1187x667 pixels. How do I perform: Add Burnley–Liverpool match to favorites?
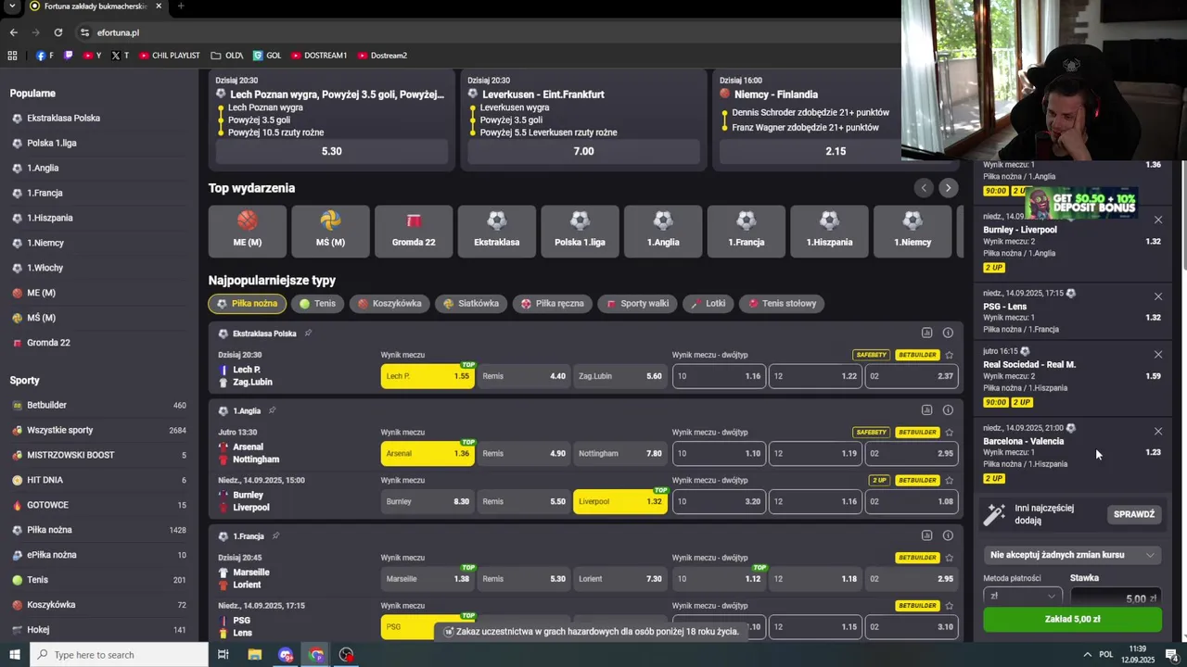(x=949, y=481)
